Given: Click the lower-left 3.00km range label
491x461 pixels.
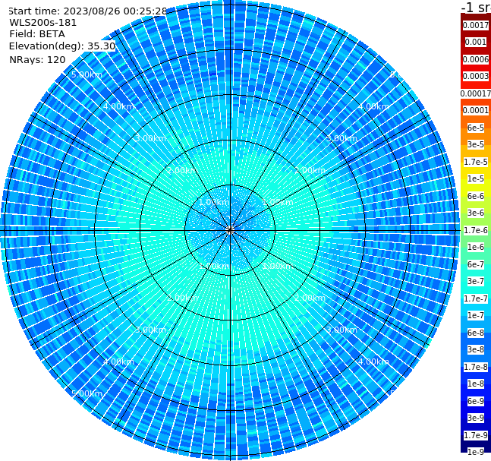Looking at the screenshot, I should click(150, 330).
